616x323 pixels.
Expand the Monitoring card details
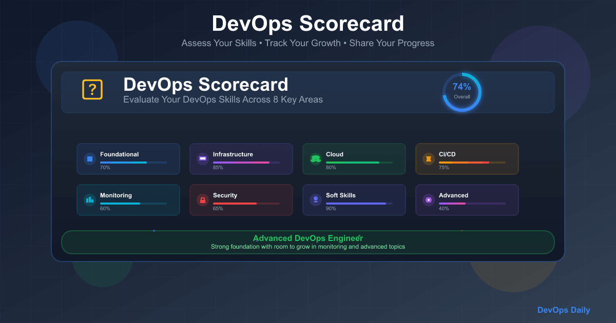coord(128,200)
